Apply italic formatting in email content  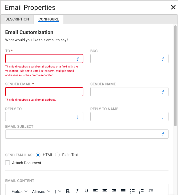tap(77, 191)
